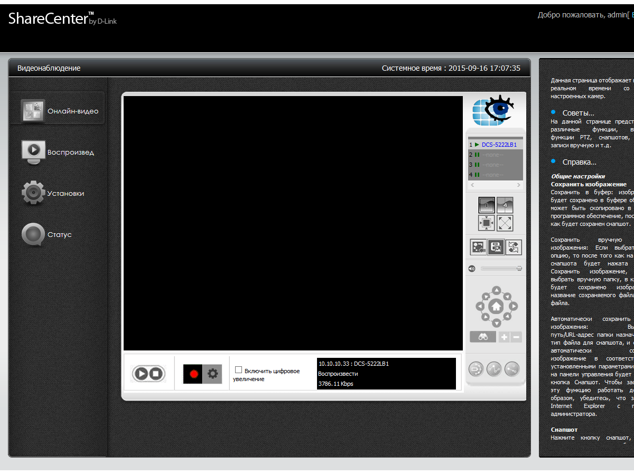Enable Включить цифровое увеличение checkbox
Screen dimensions: 634x475
click(x=239, y=370)
